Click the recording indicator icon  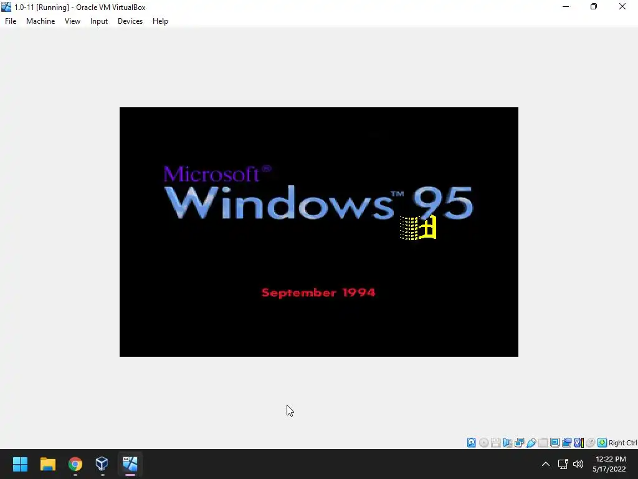(566, 443)
